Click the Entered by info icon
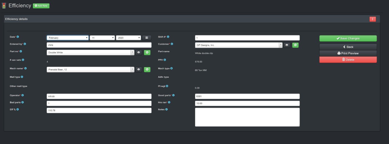 (25, 44)
